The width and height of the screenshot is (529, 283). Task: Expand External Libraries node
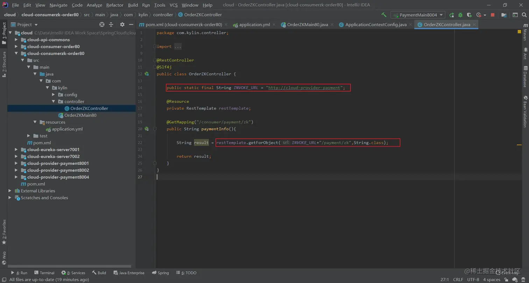pos(10,191)
